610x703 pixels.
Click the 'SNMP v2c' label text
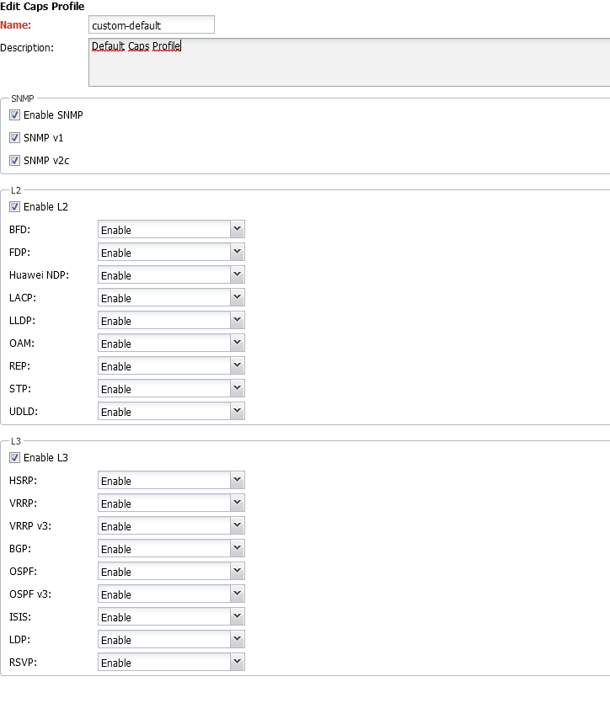[x=46, y=161]
